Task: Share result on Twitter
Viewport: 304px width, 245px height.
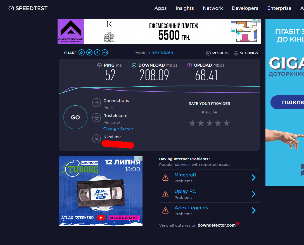Action: (x=89, y=52)
